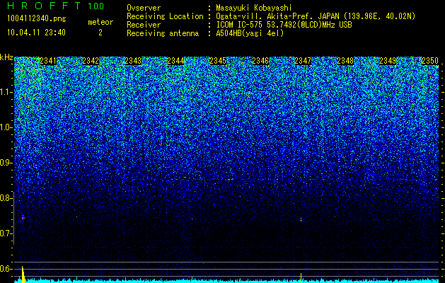Click the 0.6 kHz frequency tick label

click(6, 269)
